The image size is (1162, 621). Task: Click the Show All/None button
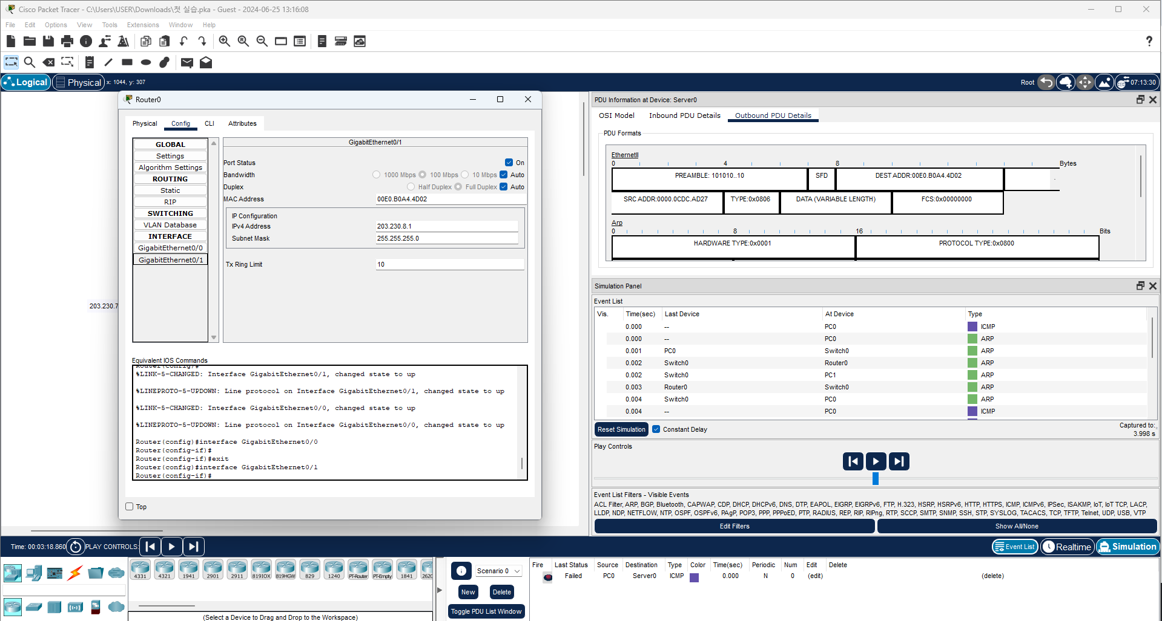1017,526
